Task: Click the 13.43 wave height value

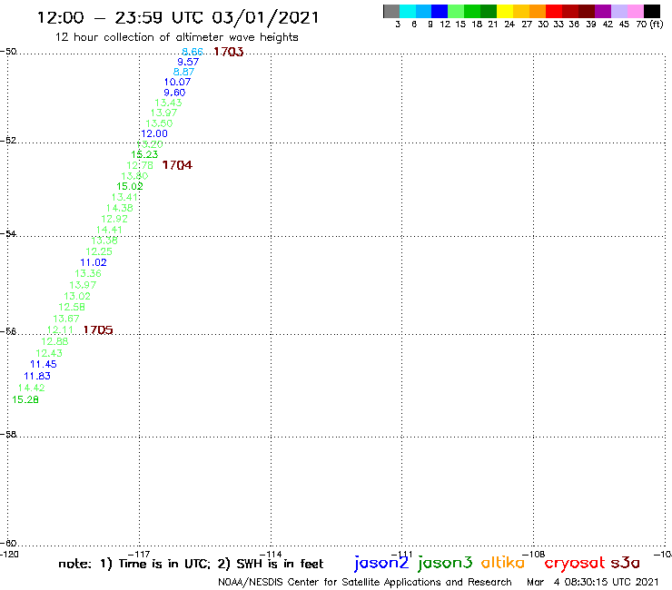Action: (168, 103)
